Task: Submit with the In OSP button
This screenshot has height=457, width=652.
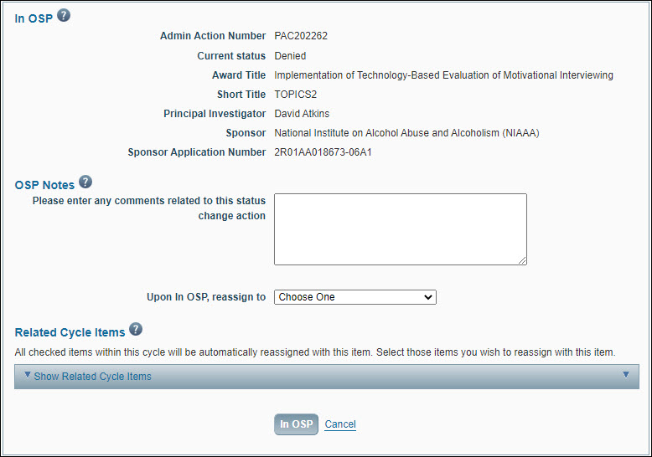Action: [296, 424]
